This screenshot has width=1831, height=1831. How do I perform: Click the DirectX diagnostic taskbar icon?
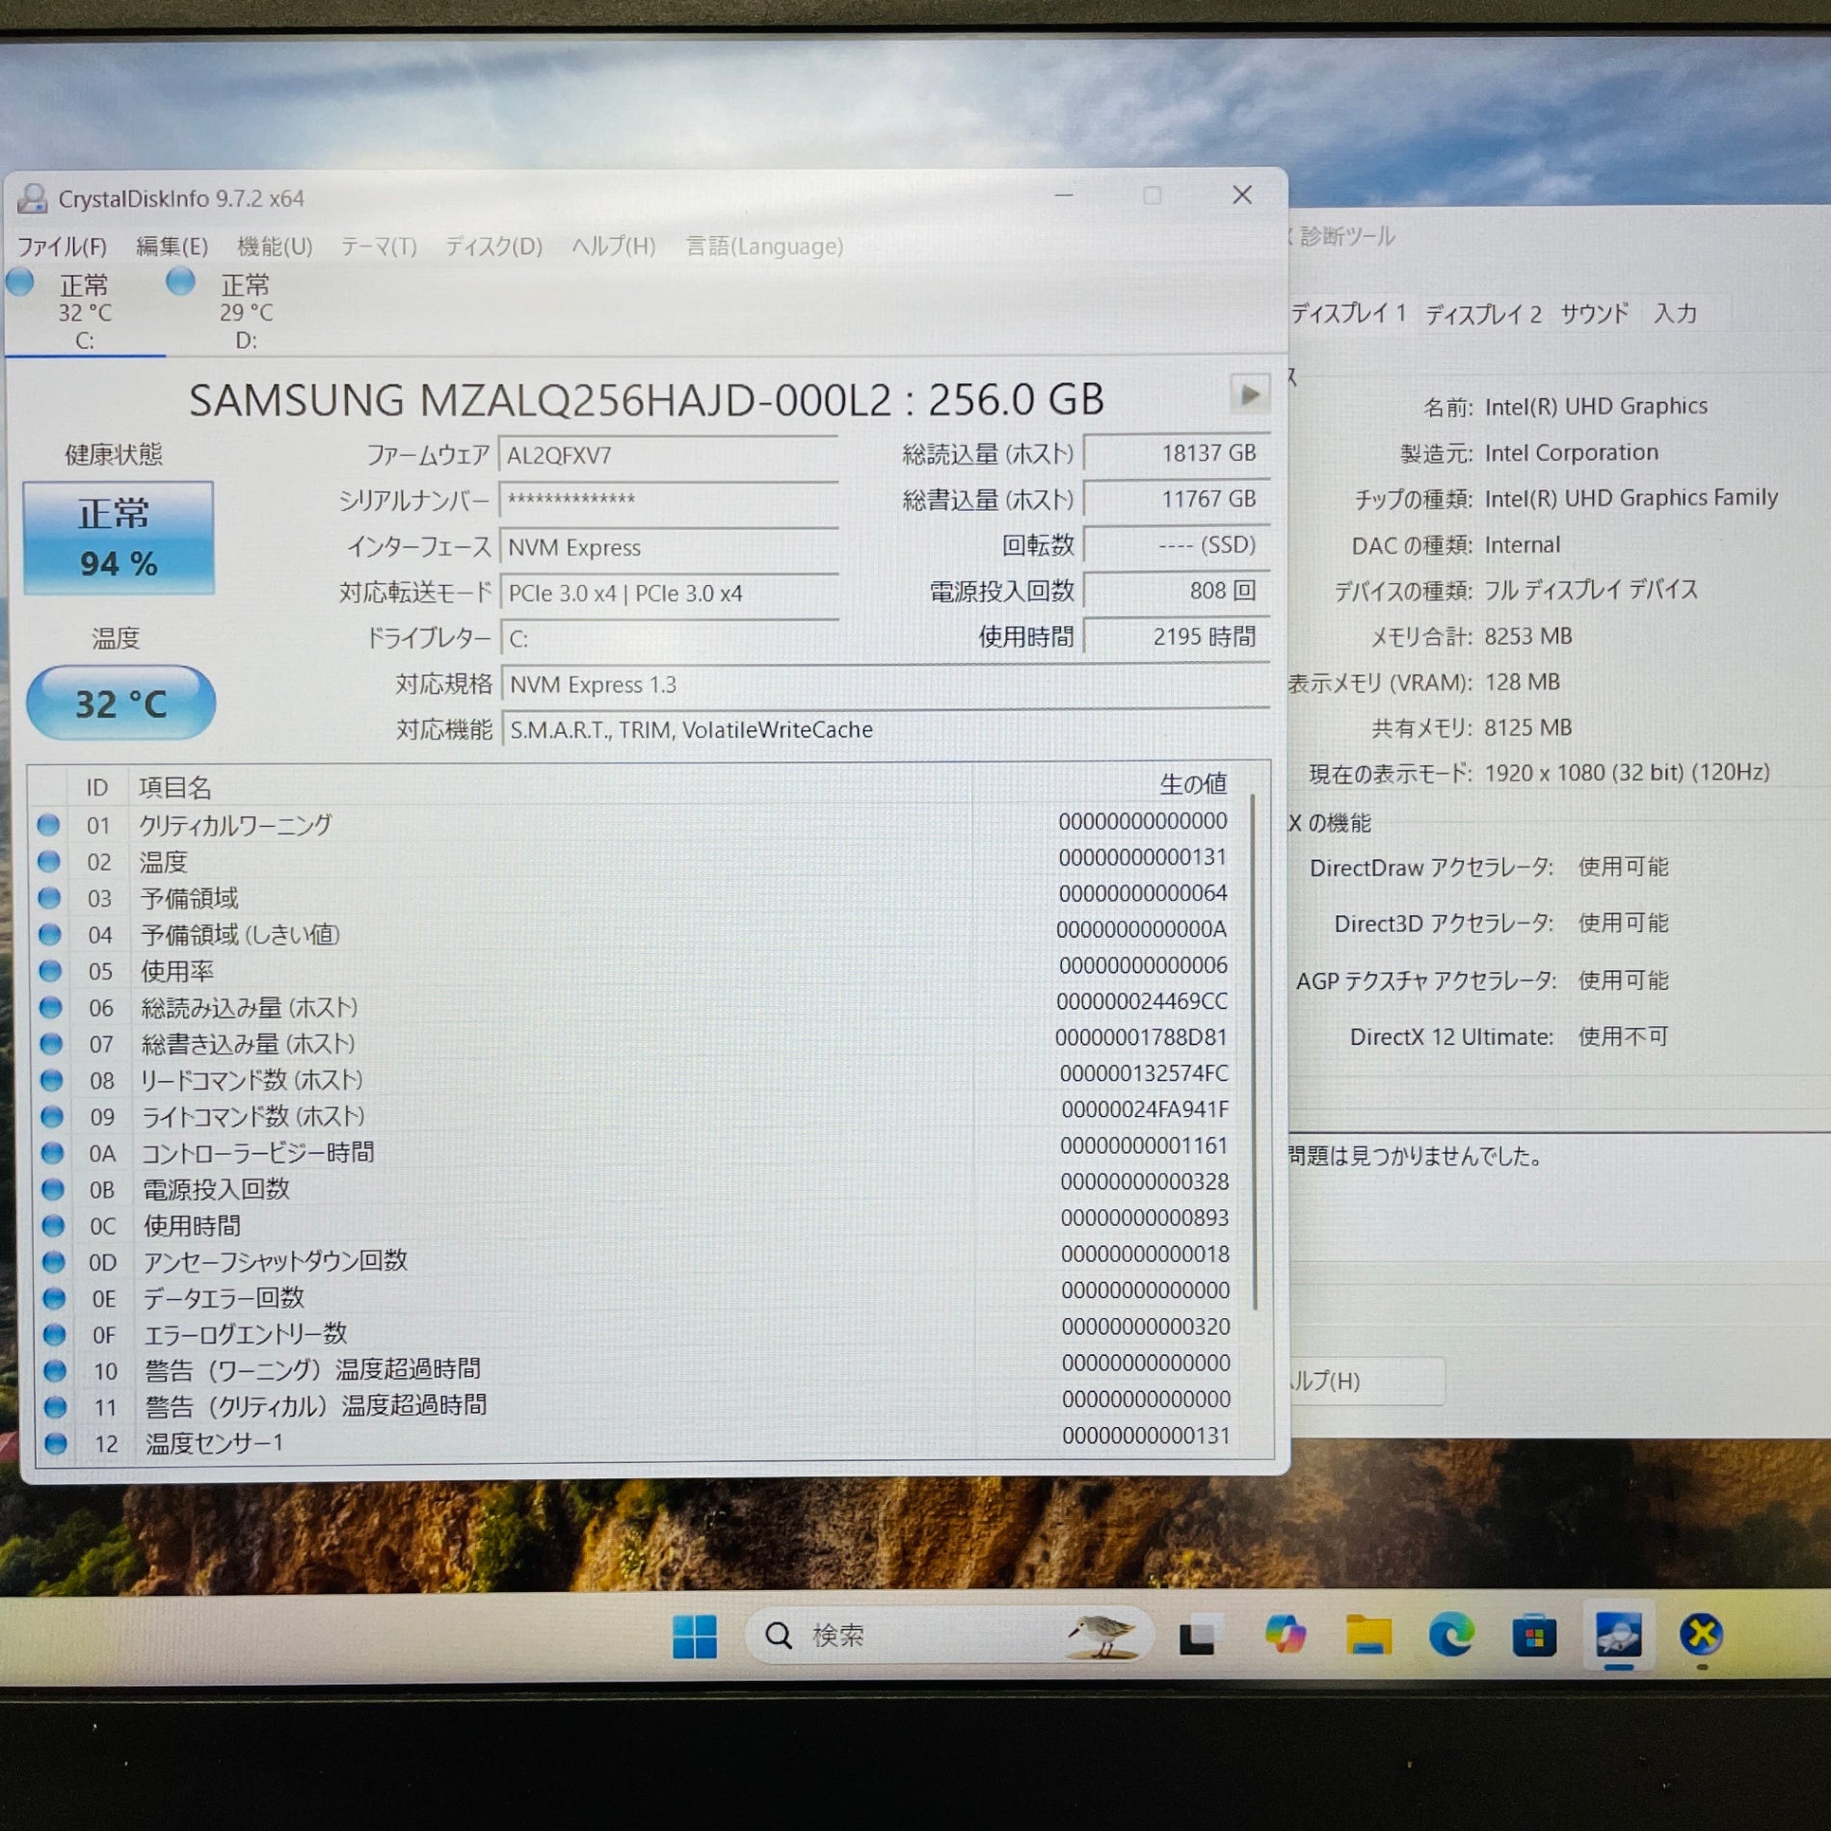[x=1701, y=1635]
